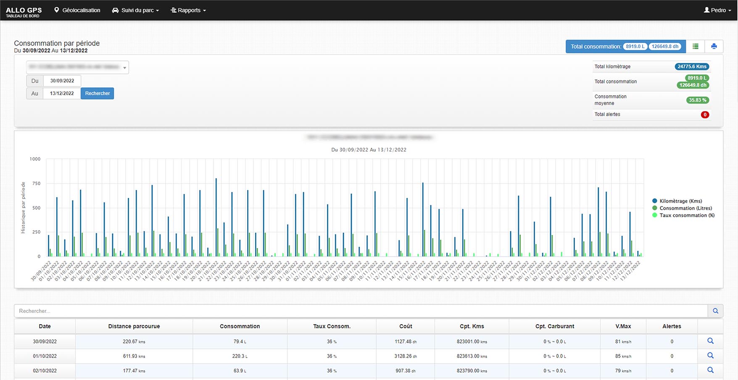Image resolution: width=738 pixels, height=380 pixels.
Task: Click the search magnifier beside Rechercher field
Action: (x=715, y=311)
